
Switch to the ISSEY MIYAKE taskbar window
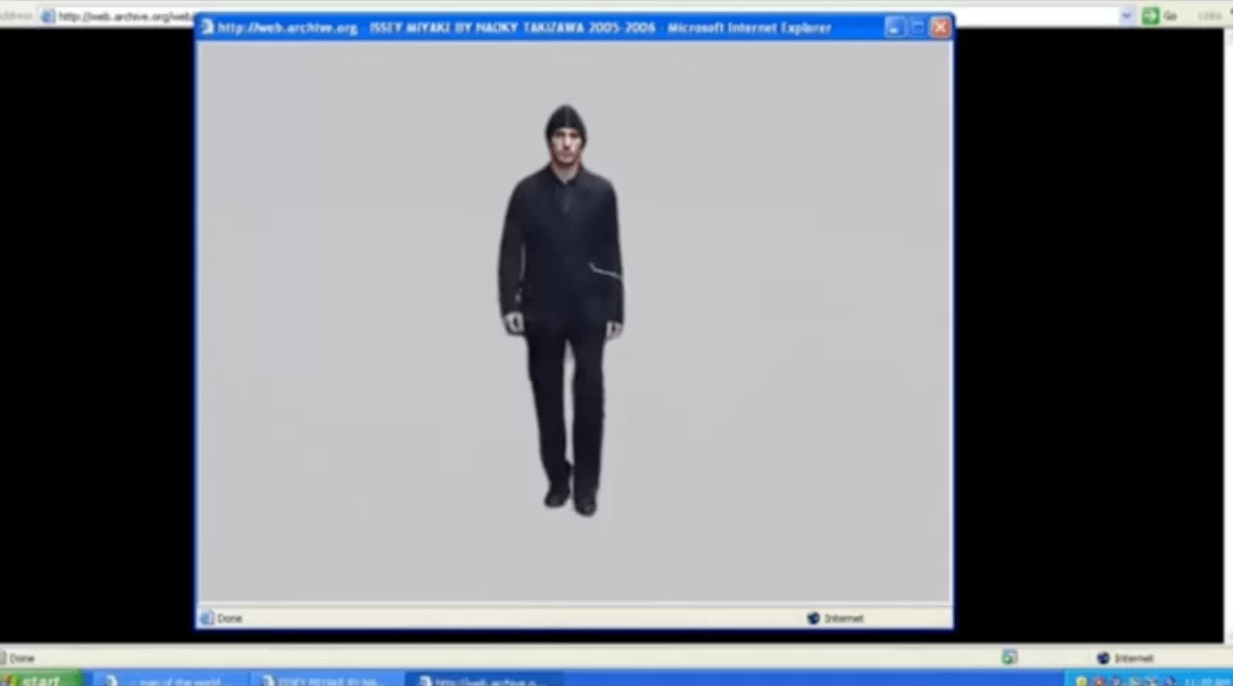[328, 680]
